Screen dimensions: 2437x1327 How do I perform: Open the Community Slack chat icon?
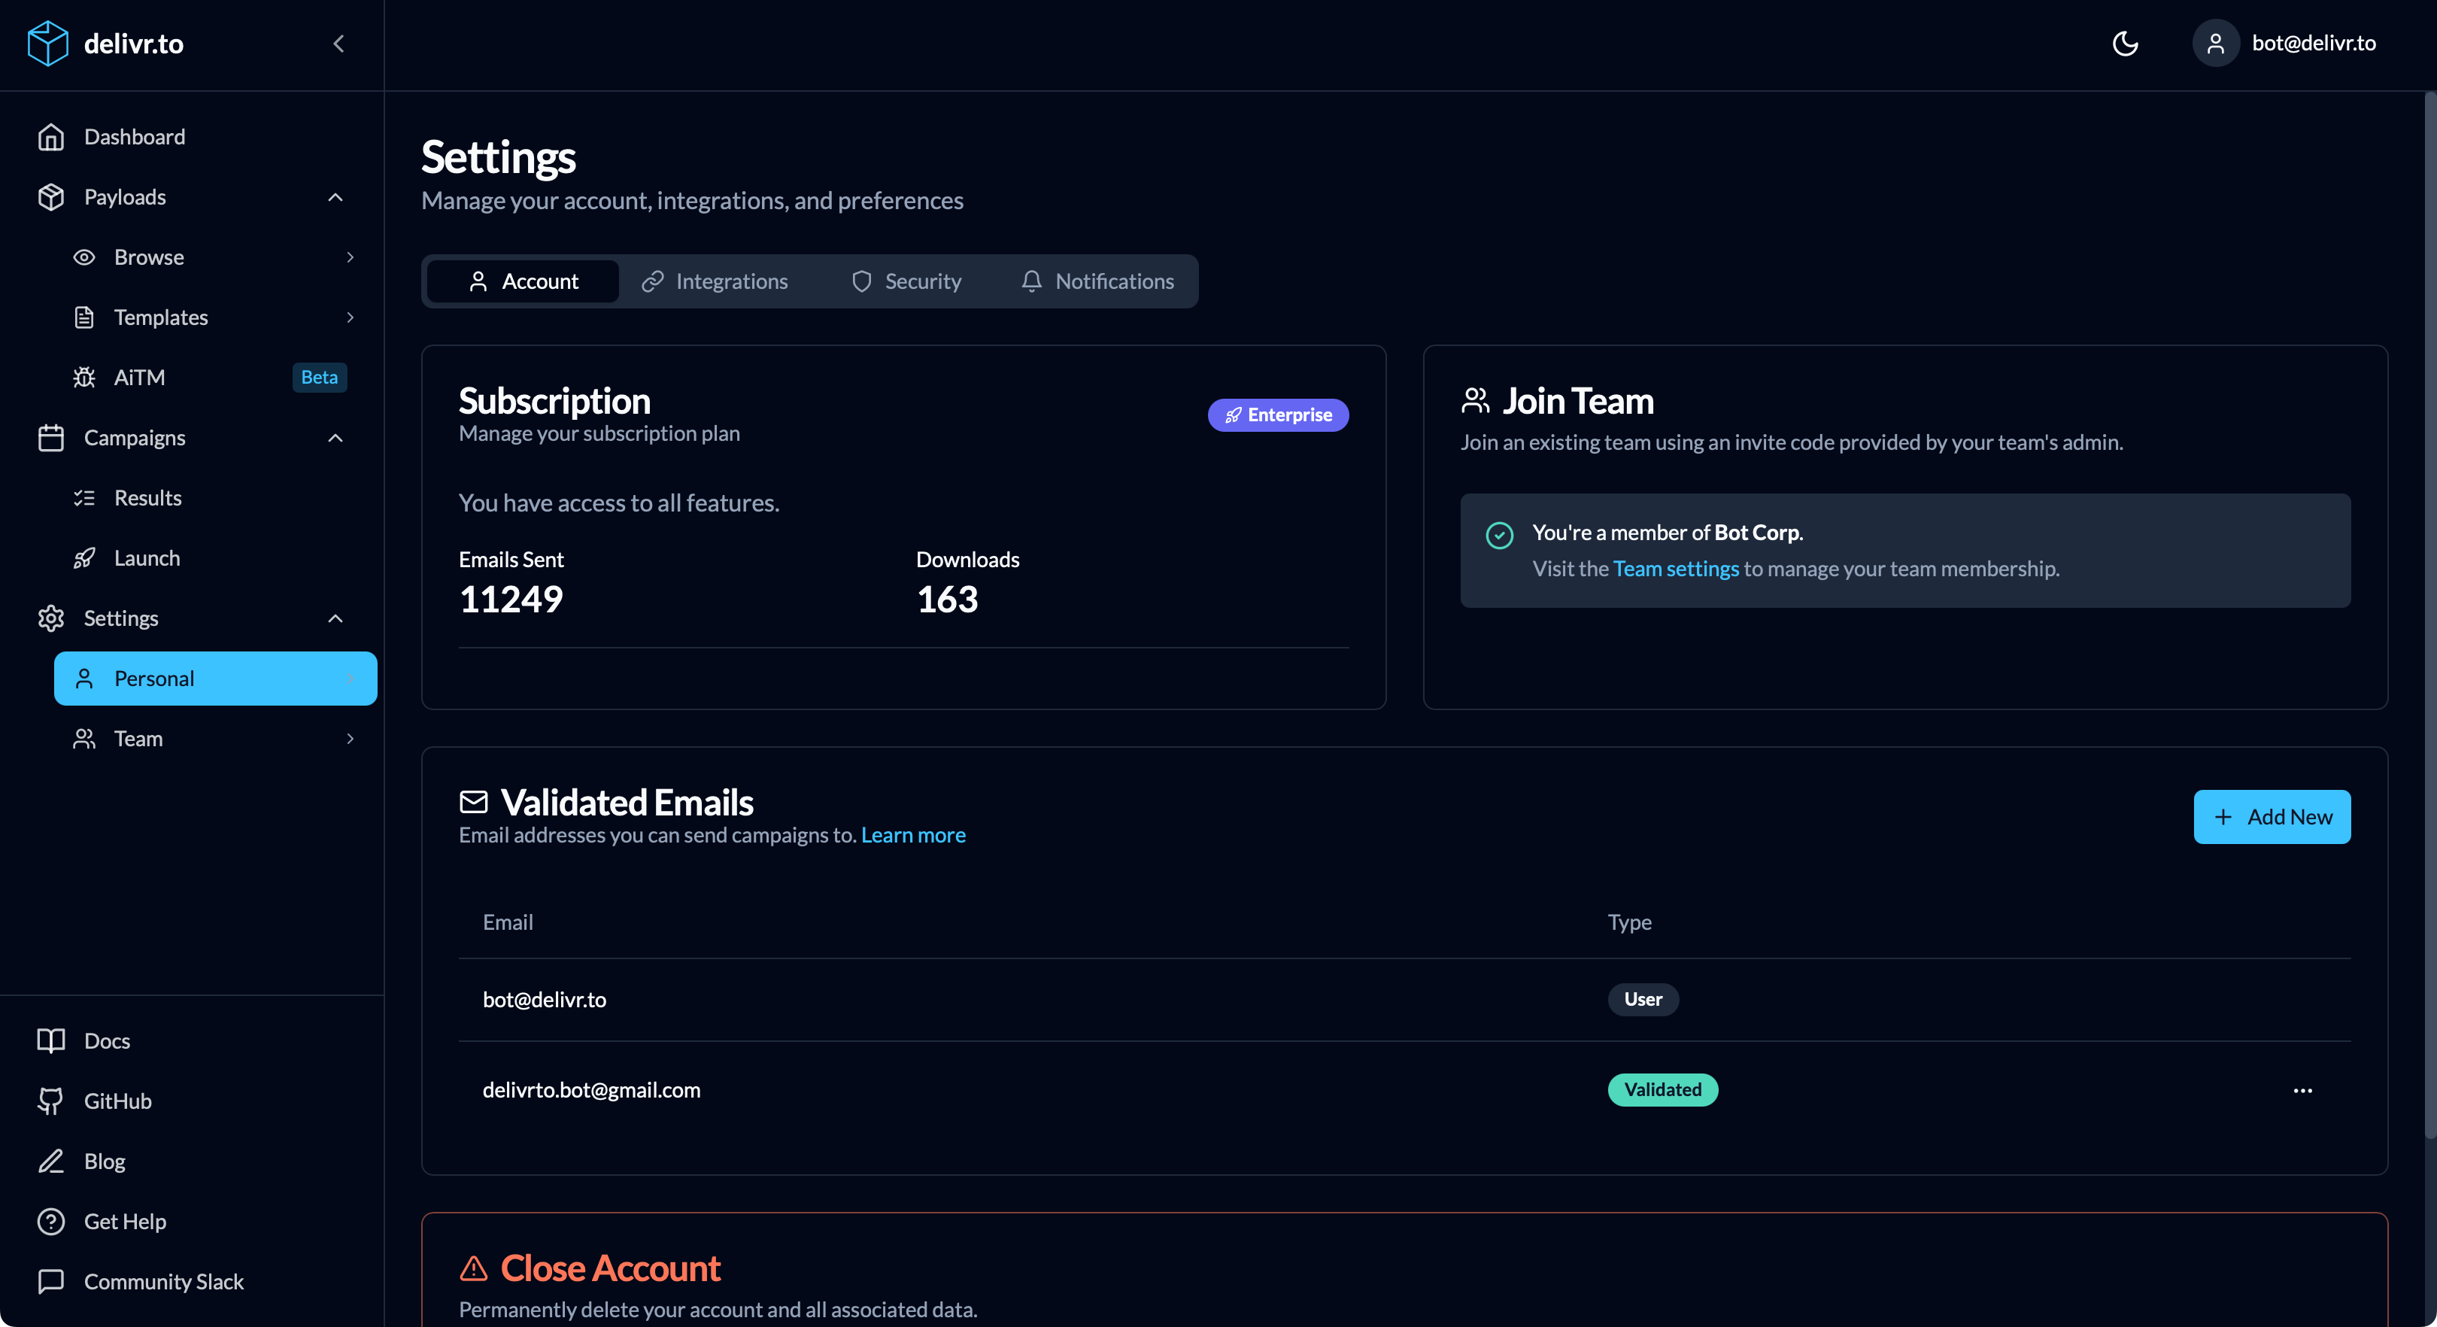50,1282
